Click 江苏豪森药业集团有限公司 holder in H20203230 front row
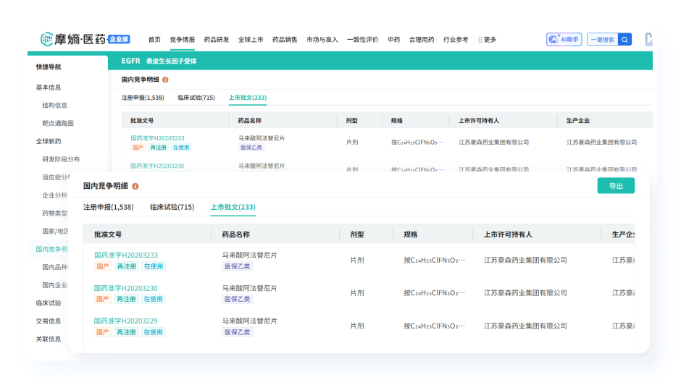The width and height of the screenshot is (681, 385). coord(525,293)
